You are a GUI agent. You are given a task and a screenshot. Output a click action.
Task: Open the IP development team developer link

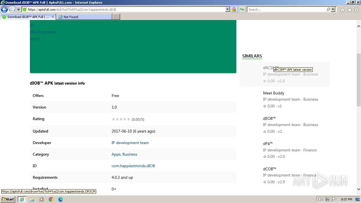point(130,143)
